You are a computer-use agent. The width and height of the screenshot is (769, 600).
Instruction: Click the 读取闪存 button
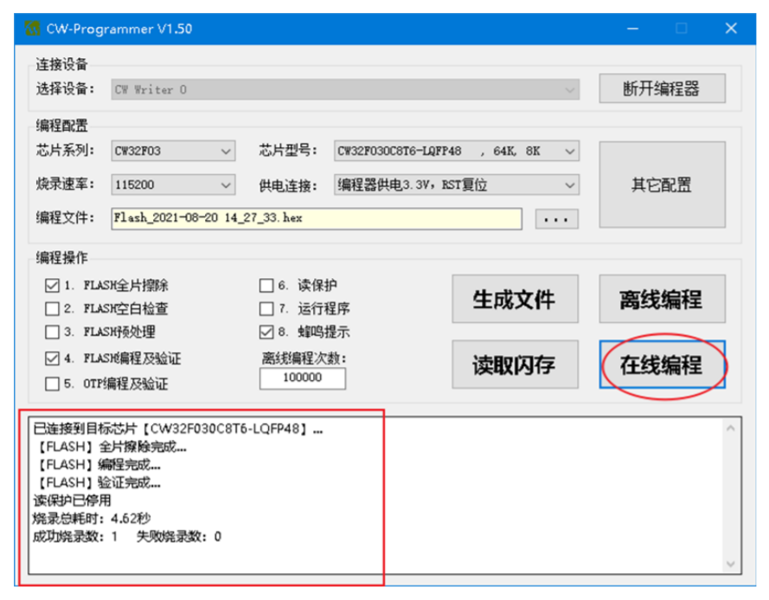tap(515, 365)
